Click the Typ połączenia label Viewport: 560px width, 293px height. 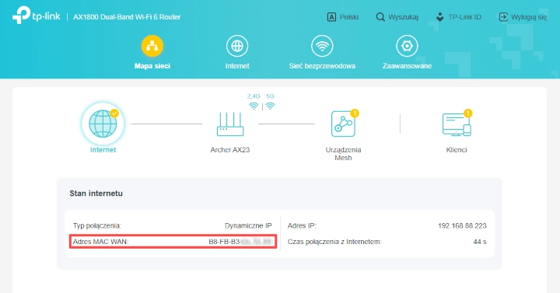pyautogui.click(x=97, y=225)
